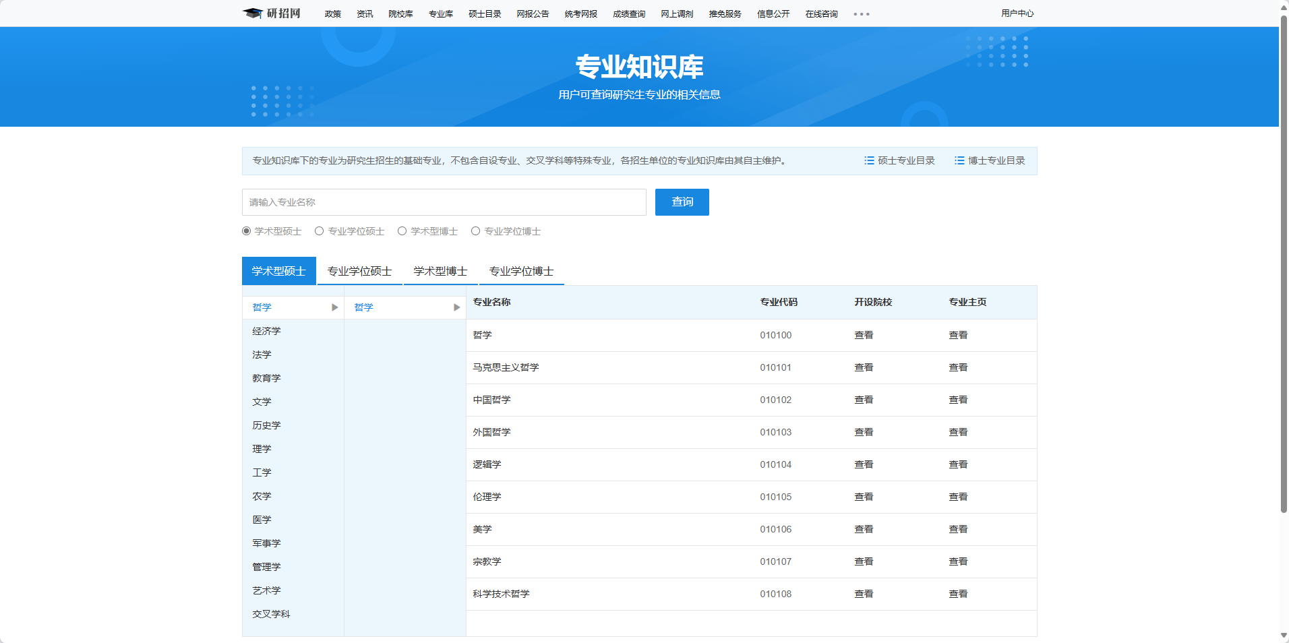Select 交叉学科 discipline category

(x=272, y=614)
